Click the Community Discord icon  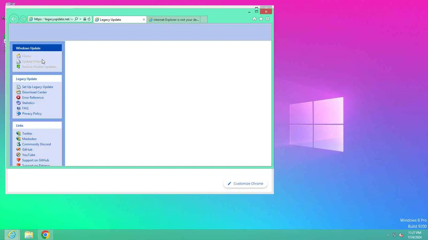click(x=18, y=144)
